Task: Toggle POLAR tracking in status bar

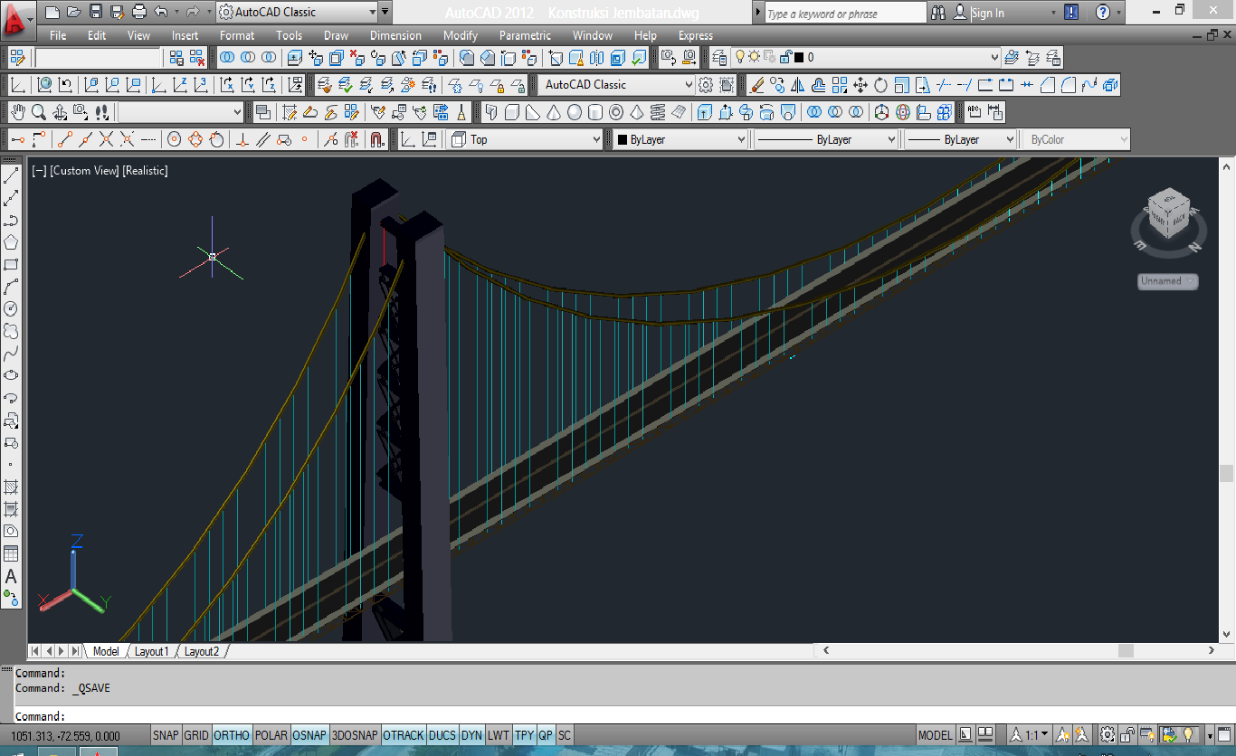Action: [x=271, y=735]
